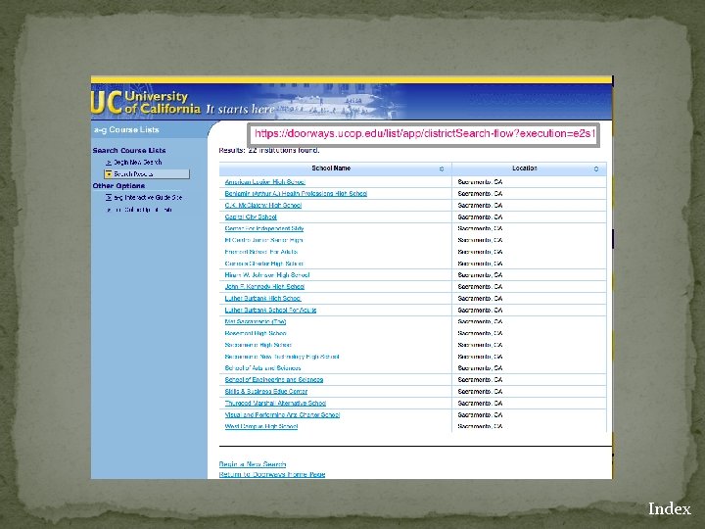
Task: Click the arrow icon beside Begin New Search
Action: tap(109, 162)
